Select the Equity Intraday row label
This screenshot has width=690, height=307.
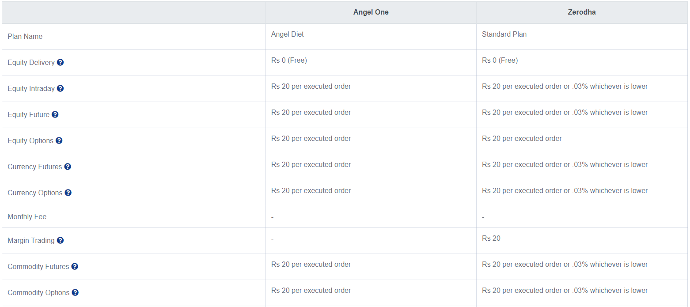pyautogui.click(x=31, y=88)
